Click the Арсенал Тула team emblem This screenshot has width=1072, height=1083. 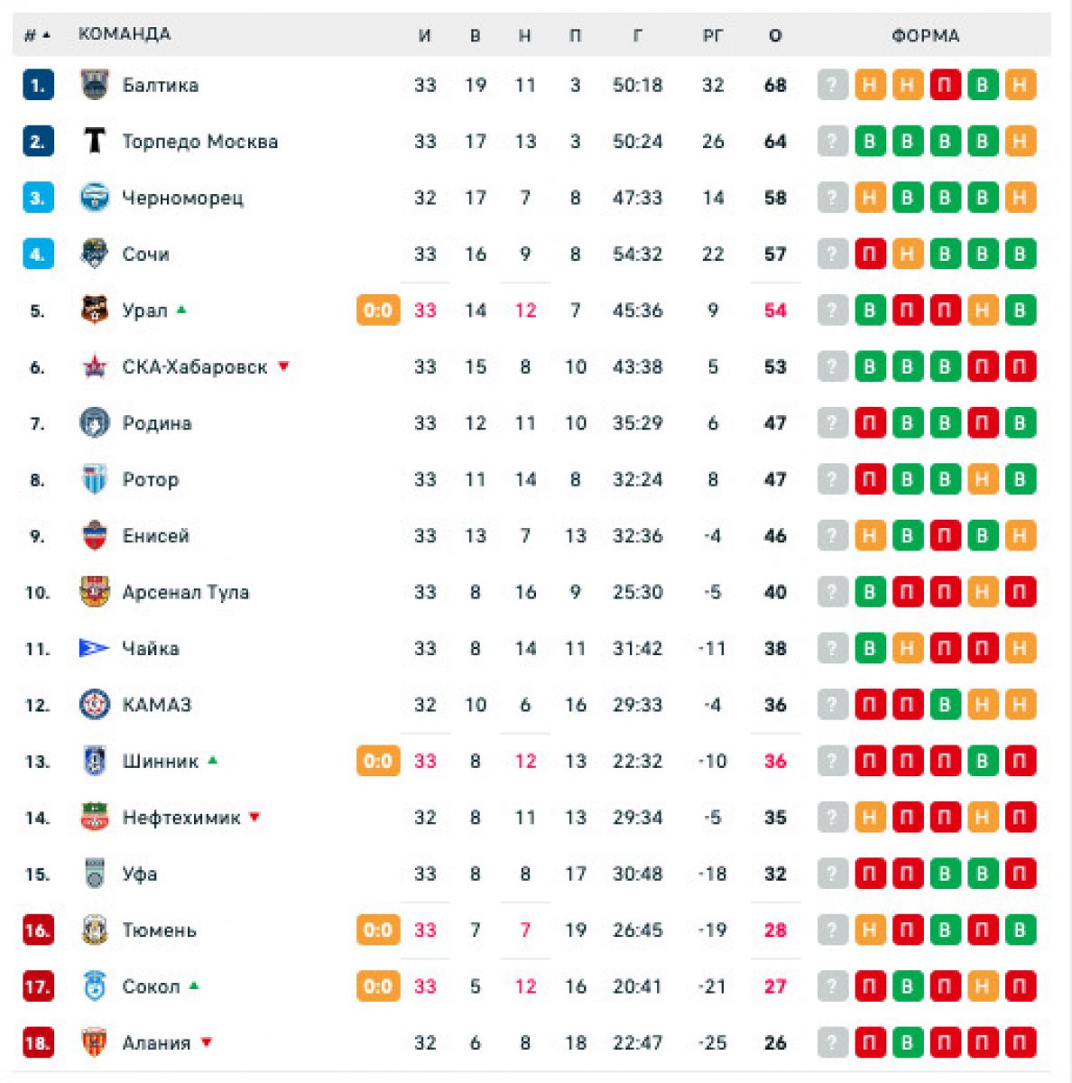[95, 592]
